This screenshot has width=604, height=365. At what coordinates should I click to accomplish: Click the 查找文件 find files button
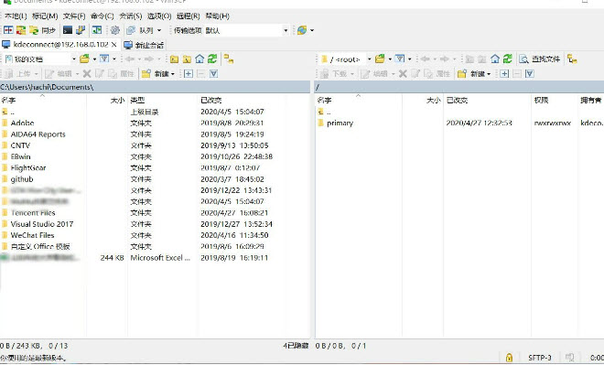coord(540,59)
